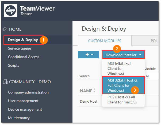Open Design & Deploy in sidebar

click(x=23, y=40)
